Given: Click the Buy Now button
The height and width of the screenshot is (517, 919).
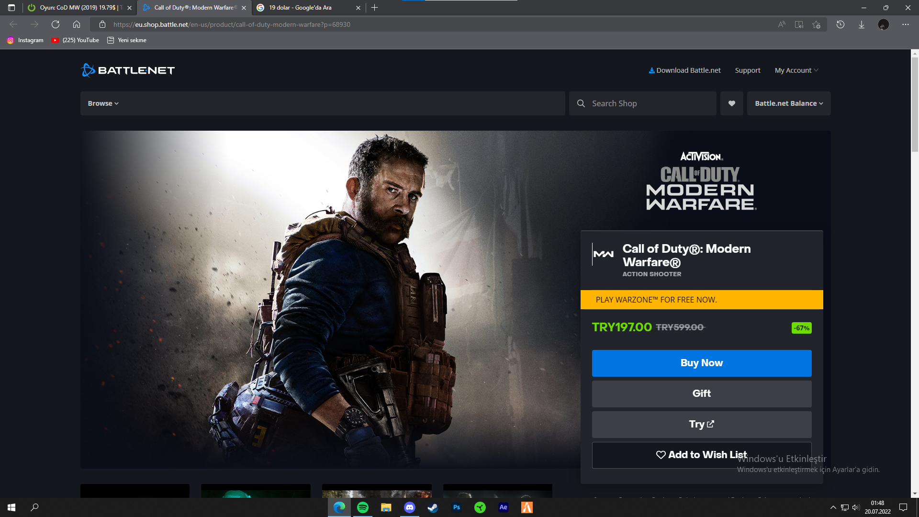Looking at the screenshot, I should tap(701, 363).
